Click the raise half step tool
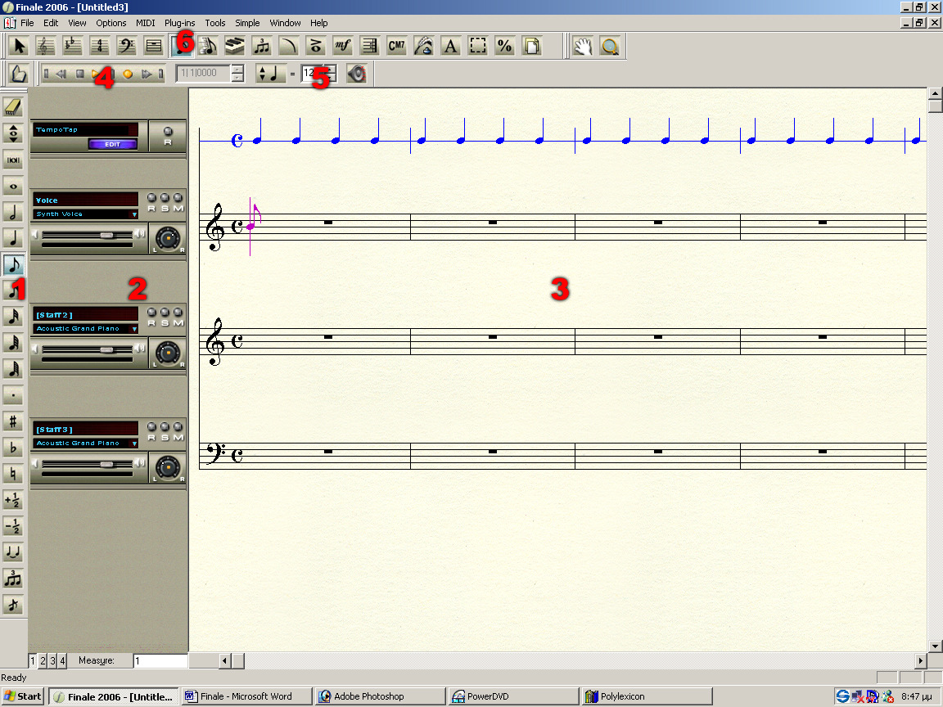 pyautogui.click(x=13, y=500)
